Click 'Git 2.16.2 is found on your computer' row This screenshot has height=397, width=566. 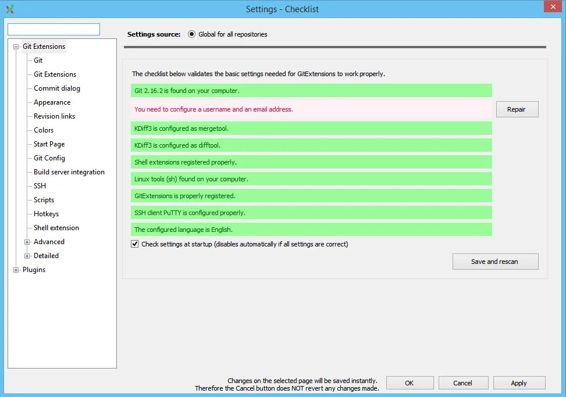coord(311,91)
